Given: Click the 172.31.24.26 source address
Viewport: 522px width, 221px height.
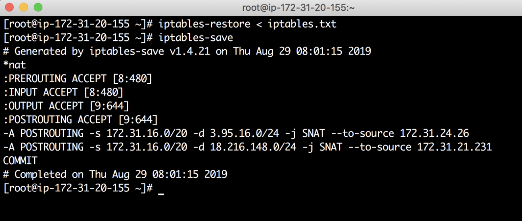Looking at the screenshot, I should point(434,133).
